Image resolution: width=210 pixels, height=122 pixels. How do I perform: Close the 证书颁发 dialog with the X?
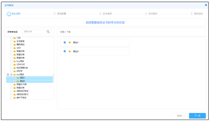(x=206, y=5)
